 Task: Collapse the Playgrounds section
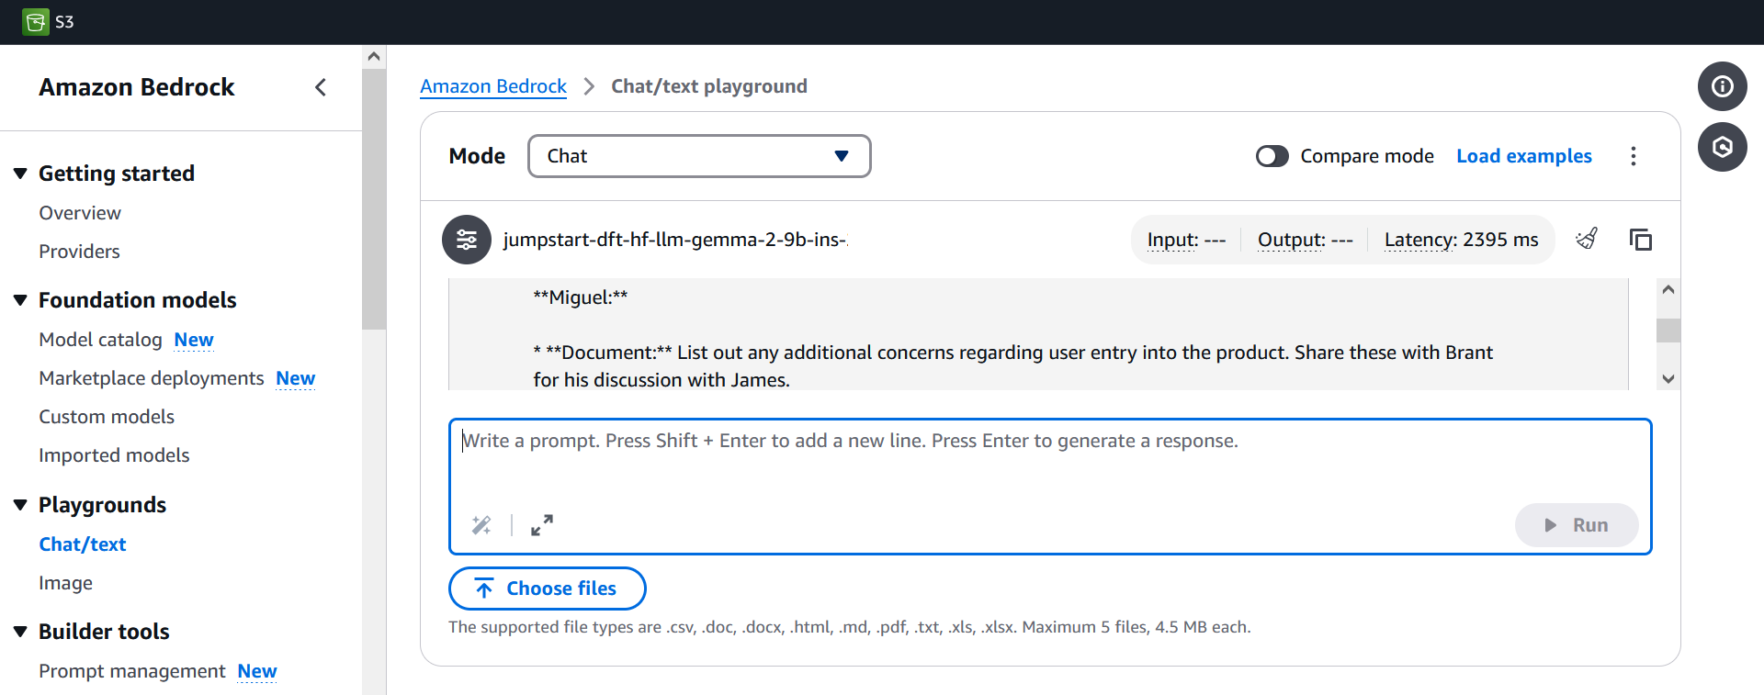[20, 505]
